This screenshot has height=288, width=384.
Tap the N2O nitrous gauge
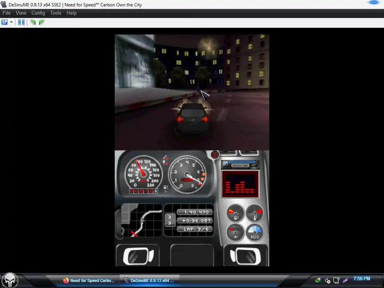click(x=255, y=232)
